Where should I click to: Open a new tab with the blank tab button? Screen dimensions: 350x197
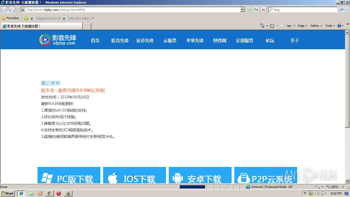[87, 26]
